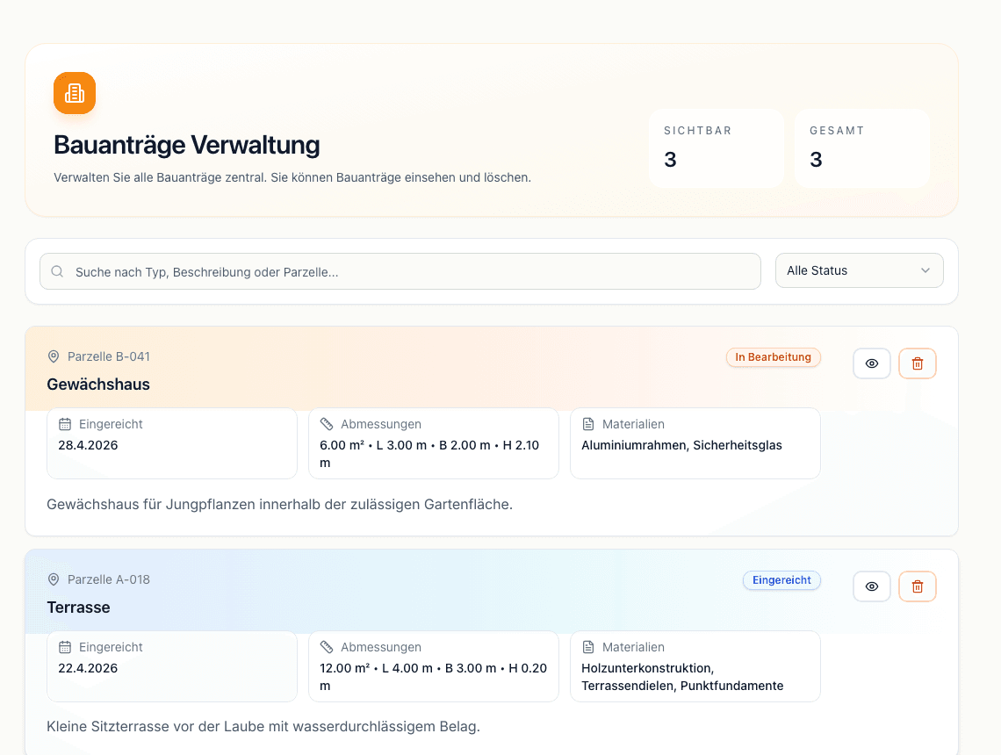Image resolution: width=1001 pixels, height=755 pixels.
Task: Click location pin next to Parzelle B-041
Action: pyautogui.click(x=54, y=356)
